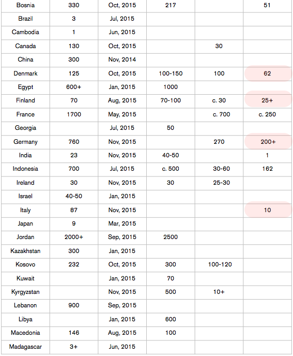Click the Lebanon 900 cell
The width and height of the screenshot is (293, 356).
click(x=74, y=306)
